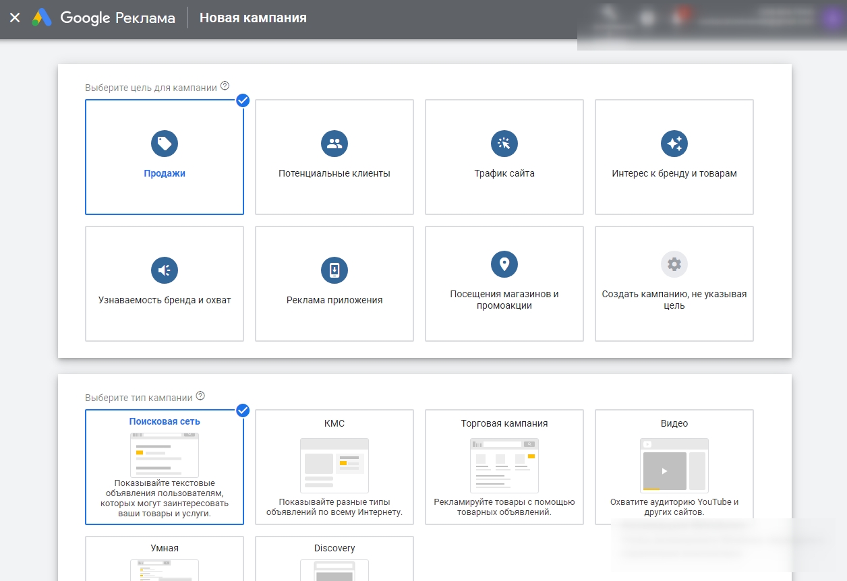Click the 'Торговая кампания' type title
Screen dimensions: 847x581
point(504,423)
